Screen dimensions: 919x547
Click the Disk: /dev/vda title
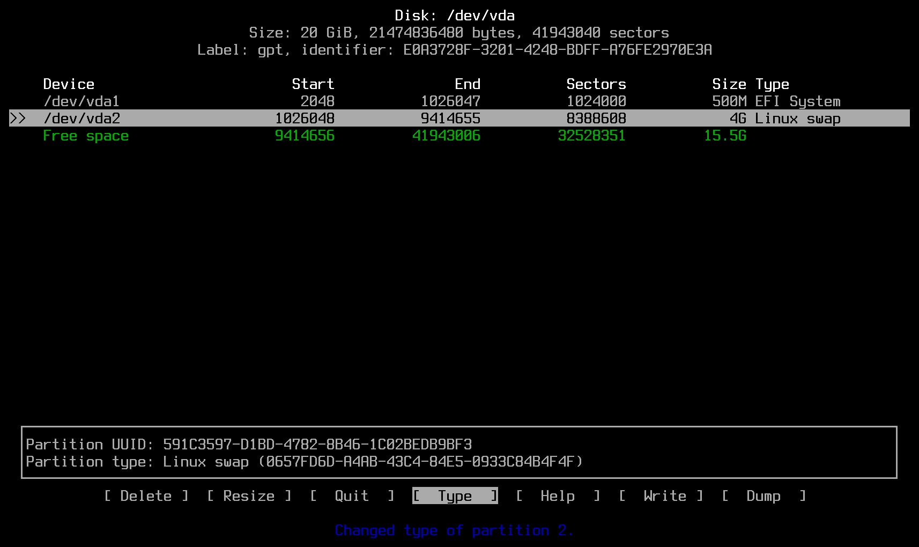click(x=455, y=16)
